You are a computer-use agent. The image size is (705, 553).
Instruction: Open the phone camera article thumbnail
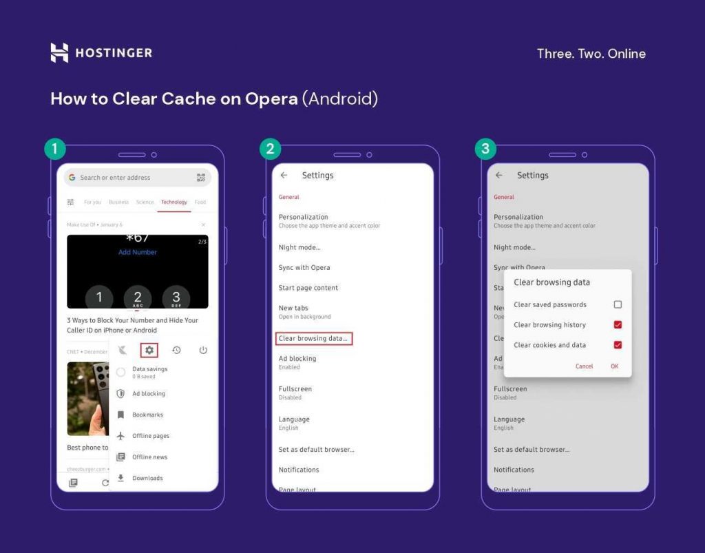[x=88, y=398]
